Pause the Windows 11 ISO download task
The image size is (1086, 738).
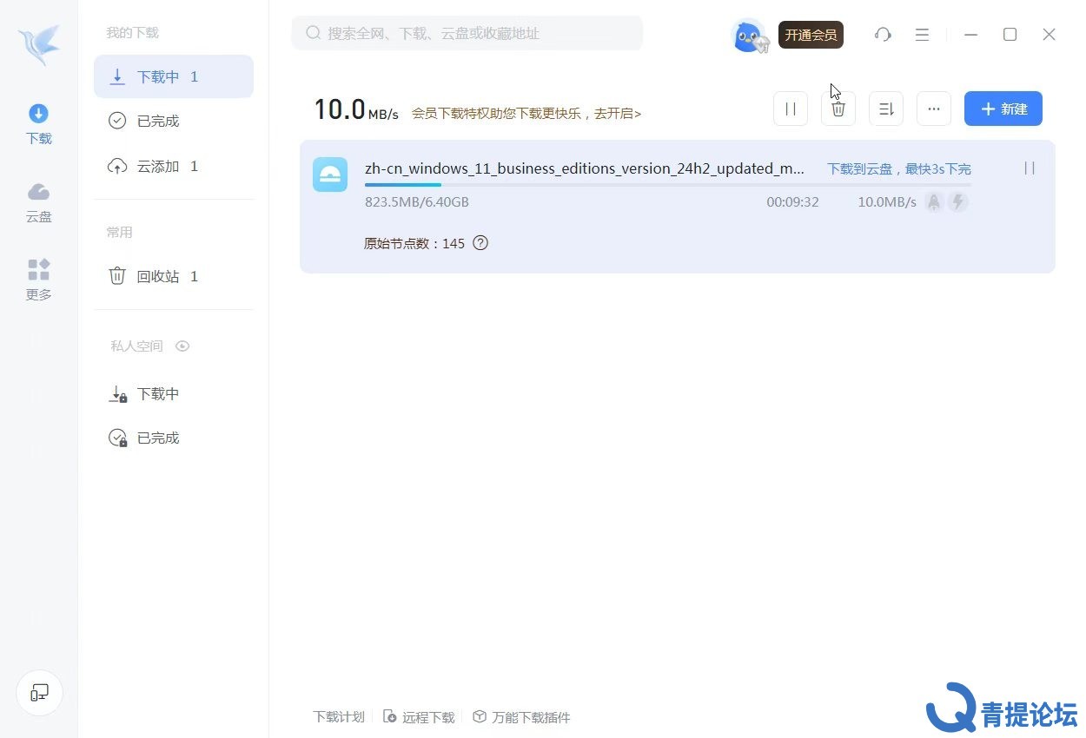click(1030, 168)
